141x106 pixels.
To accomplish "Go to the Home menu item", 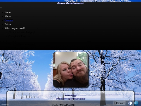I will pos(8,13).
